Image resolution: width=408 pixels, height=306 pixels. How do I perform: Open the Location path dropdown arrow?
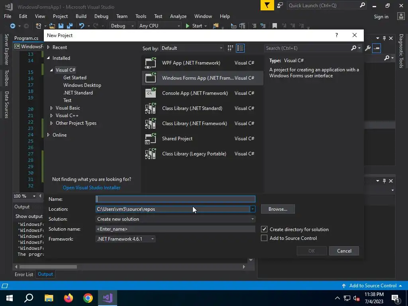click(x=252, y=209)
